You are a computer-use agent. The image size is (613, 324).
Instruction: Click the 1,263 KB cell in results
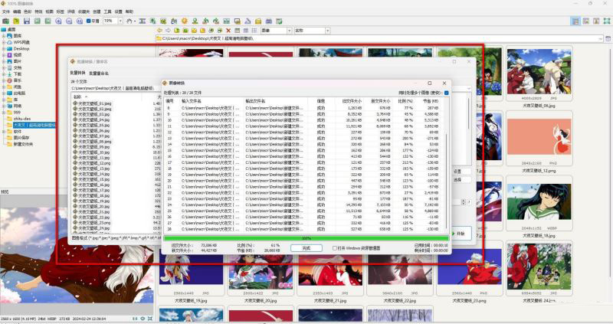coord(354,108)
